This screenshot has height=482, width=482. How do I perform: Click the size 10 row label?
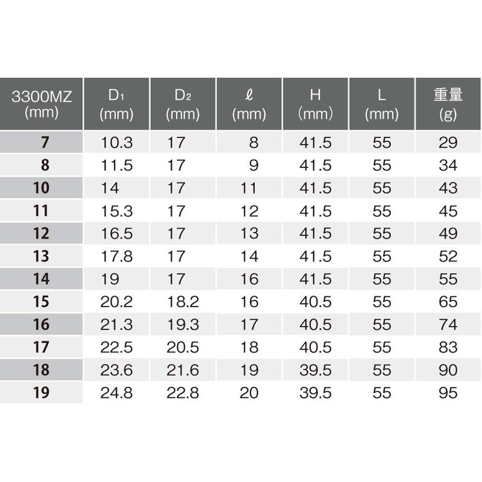[x=41, y=188]
